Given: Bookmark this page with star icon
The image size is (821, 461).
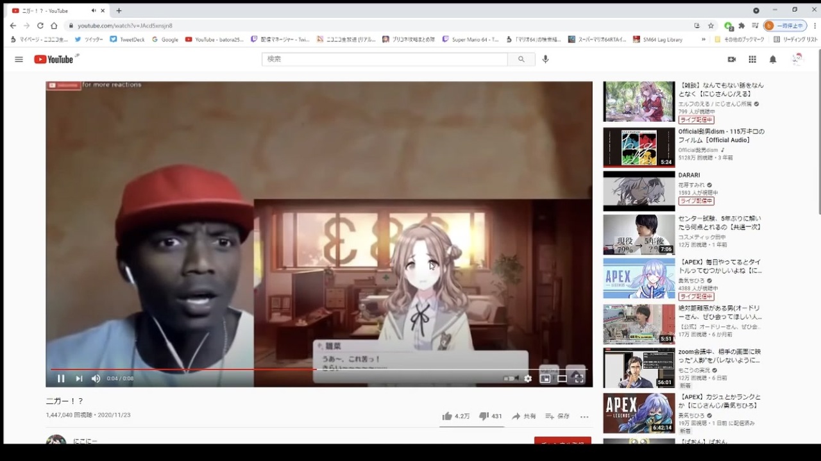Looking at the screenshot, I should (711, 26).
